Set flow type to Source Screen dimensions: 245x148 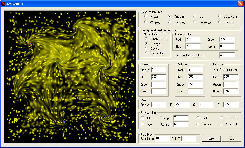tap(198, 124)
